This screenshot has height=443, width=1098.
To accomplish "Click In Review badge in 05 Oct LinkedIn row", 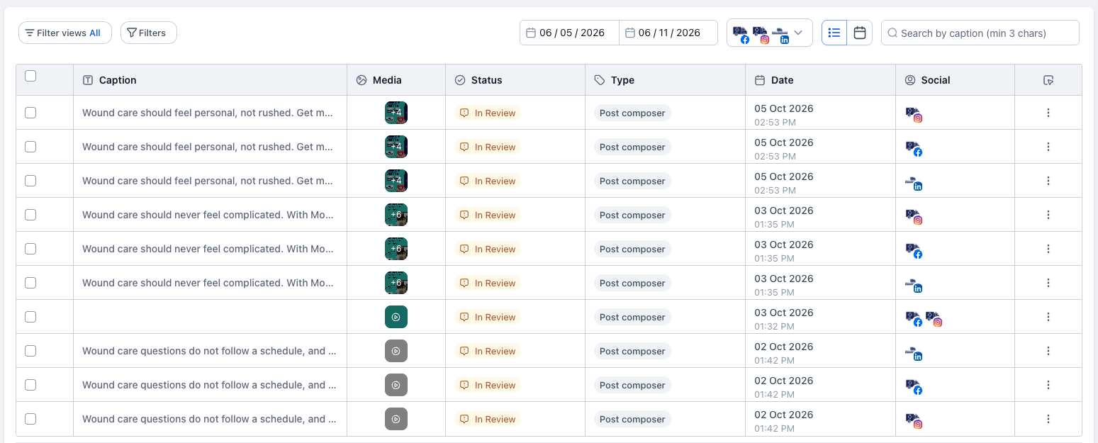I will 488,181.
